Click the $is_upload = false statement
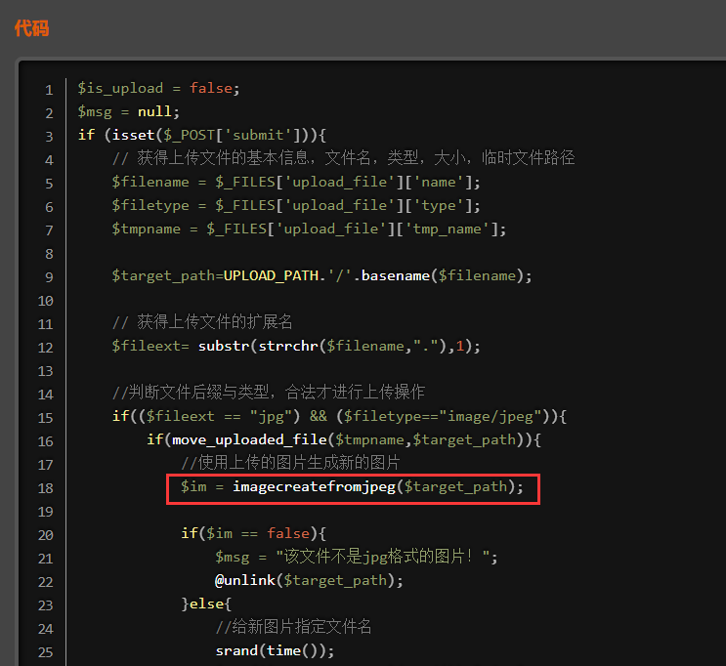726x666 pixels. pos(158,88)
